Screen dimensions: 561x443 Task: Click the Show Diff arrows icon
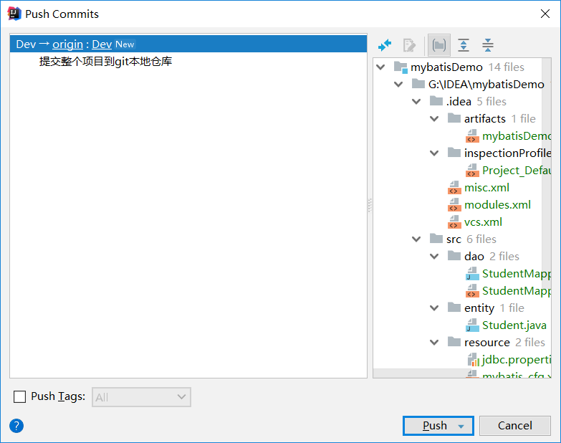coord(385,45)
